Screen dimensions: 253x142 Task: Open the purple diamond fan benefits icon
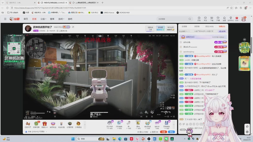[53, 125]
